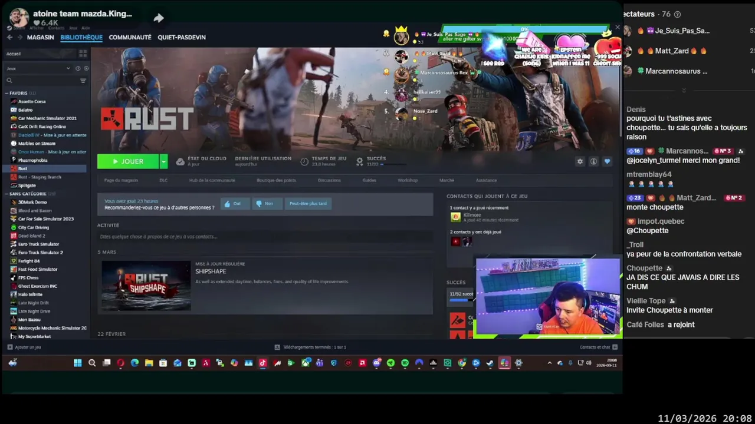
Task: Open the dropdown arrow next to JOUER
Action: coord(163,161)
